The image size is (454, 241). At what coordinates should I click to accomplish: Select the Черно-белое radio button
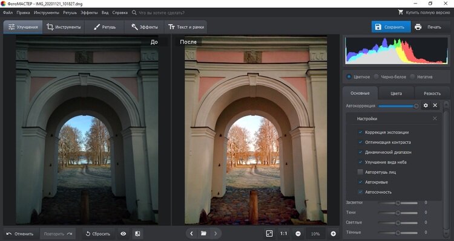click(376, 77)
